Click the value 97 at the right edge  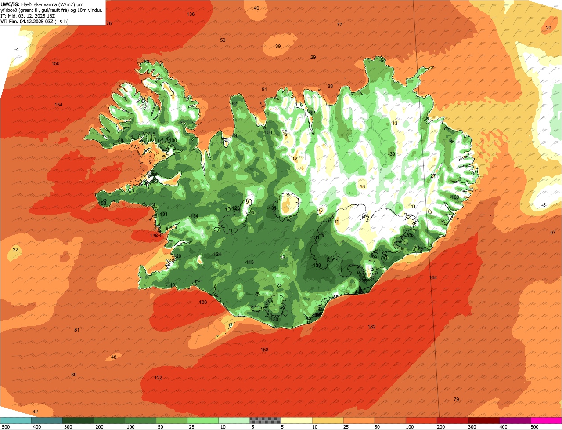tap(553, 233)
